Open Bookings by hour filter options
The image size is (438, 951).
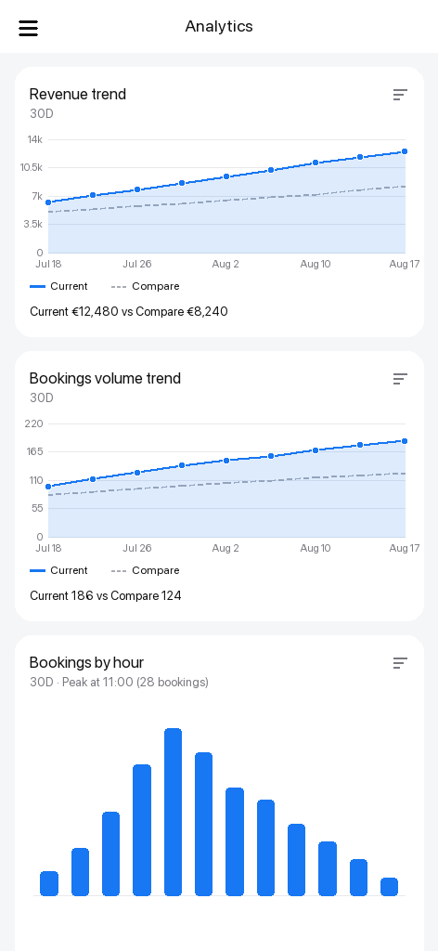[400, 663]
